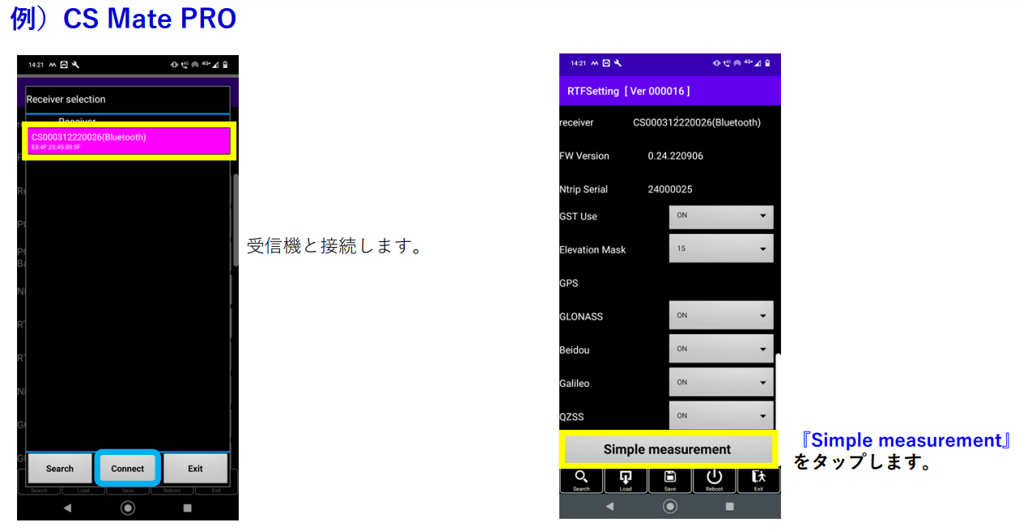Tap the Search button in Receiver selection dialog
The height and width of the screenshot is (531, 1019).
tap(60, 468)
